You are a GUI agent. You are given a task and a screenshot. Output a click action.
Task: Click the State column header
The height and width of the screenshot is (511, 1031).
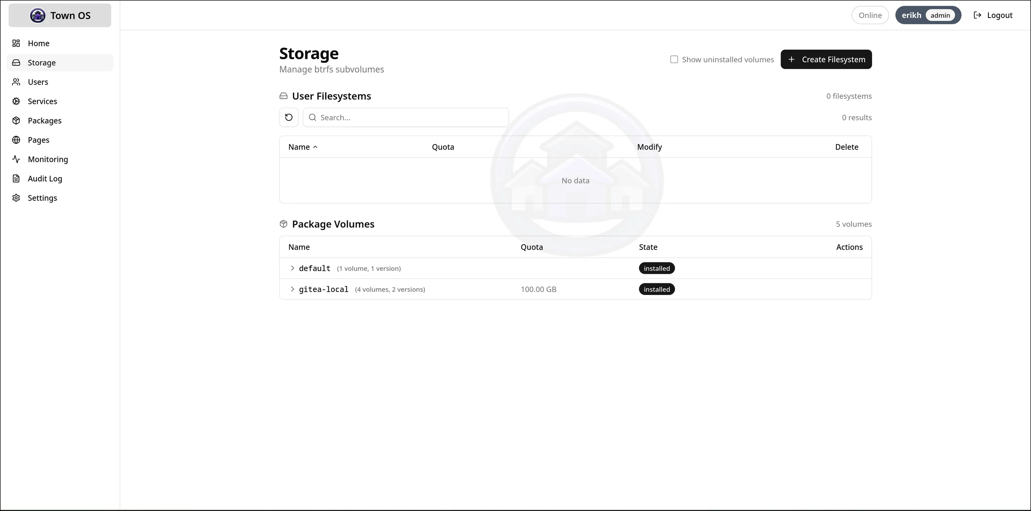click(x=648, y=247)
